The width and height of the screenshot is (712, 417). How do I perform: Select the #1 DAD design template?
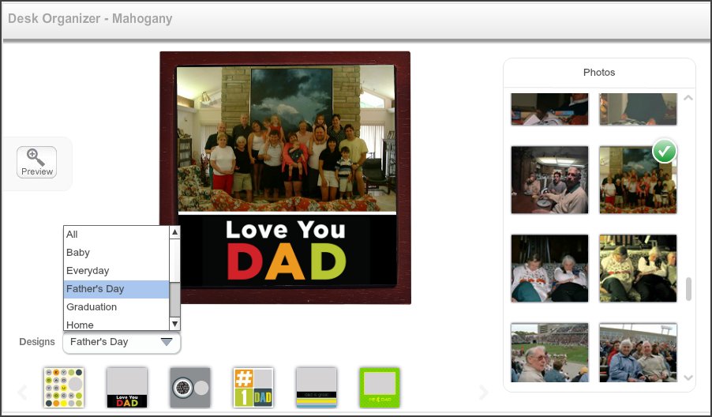tap(253, 387)
